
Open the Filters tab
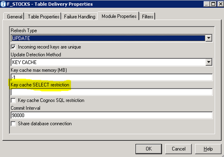tap(147, 17)
